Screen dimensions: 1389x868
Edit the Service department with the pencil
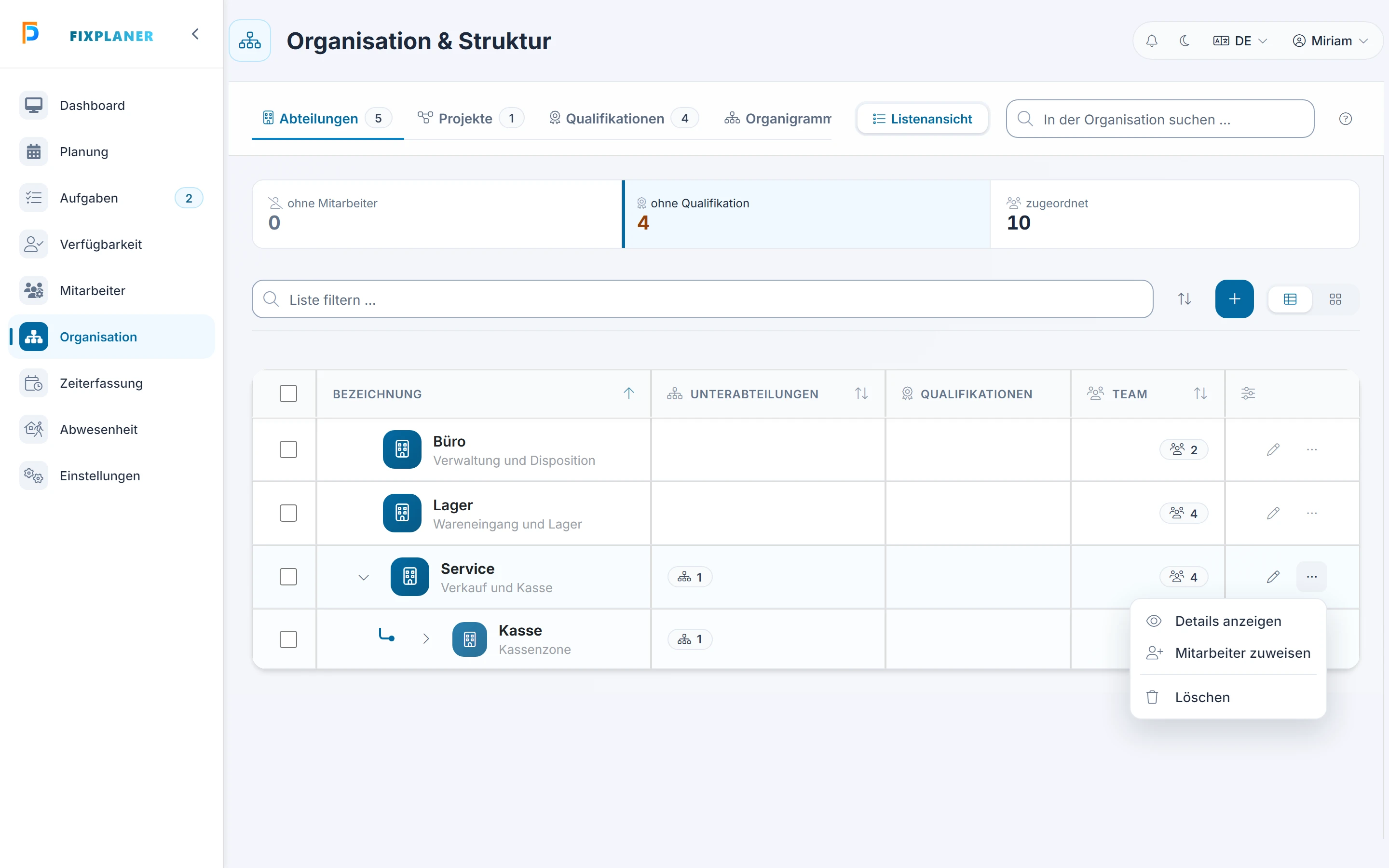[x=1273, y=577]
